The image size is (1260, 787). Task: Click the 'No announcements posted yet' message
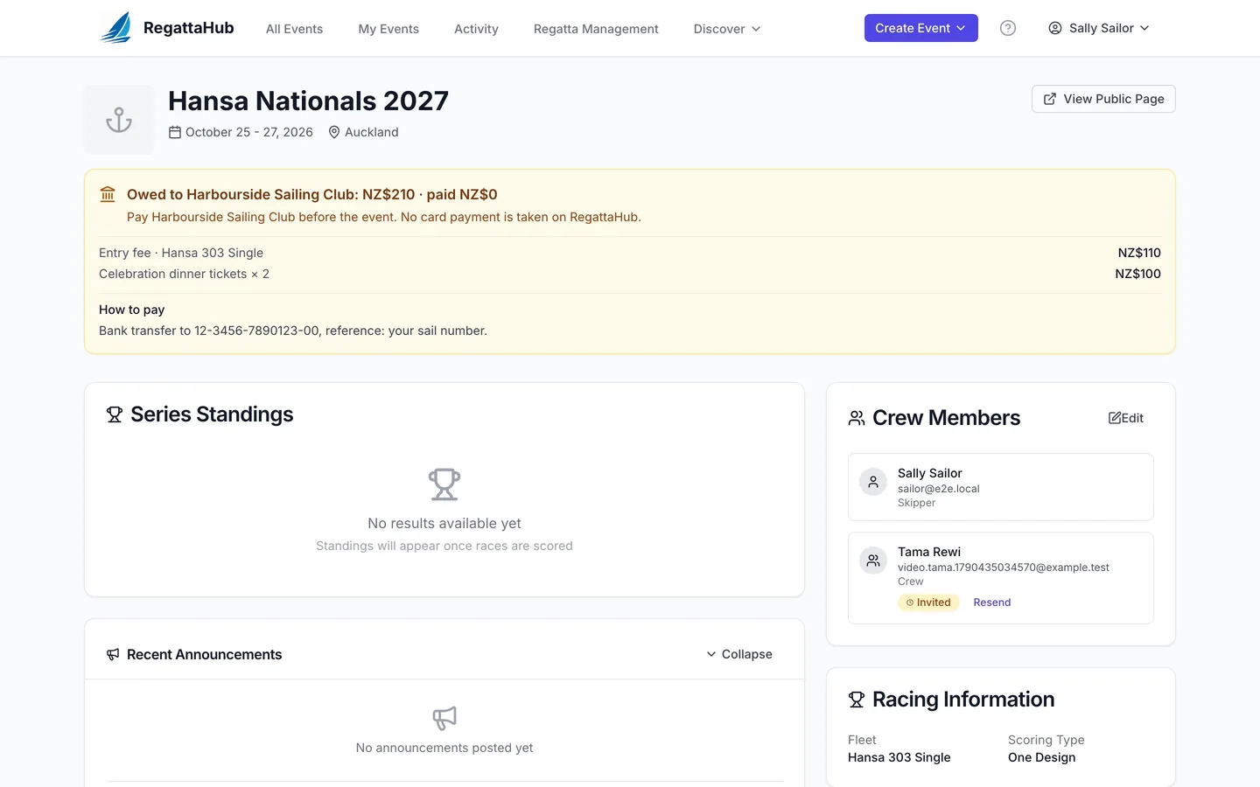click(444, 748)
